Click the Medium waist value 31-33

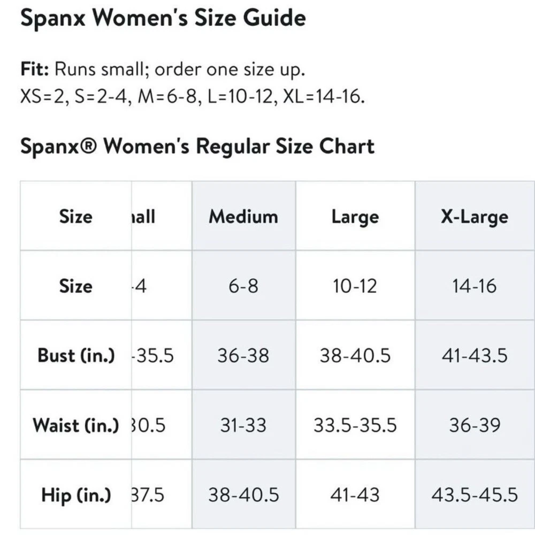[x=243, y=425]
